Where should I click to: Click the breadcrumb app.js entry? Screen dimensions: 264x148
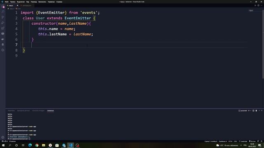point(11,9)
